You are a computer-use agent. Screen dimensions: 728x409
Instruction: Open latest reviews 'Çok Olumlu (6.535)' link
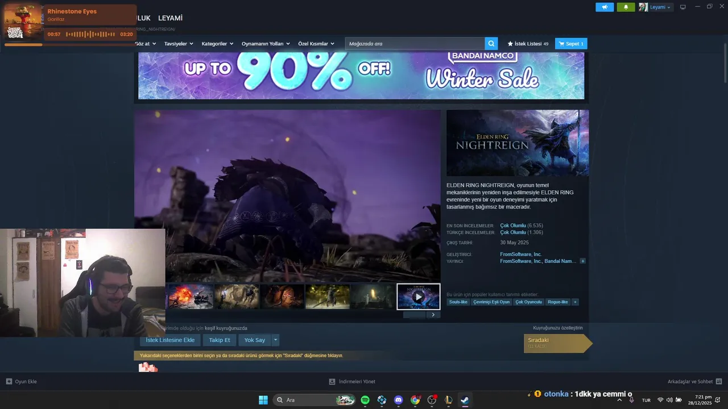click(x=522, y=226)
